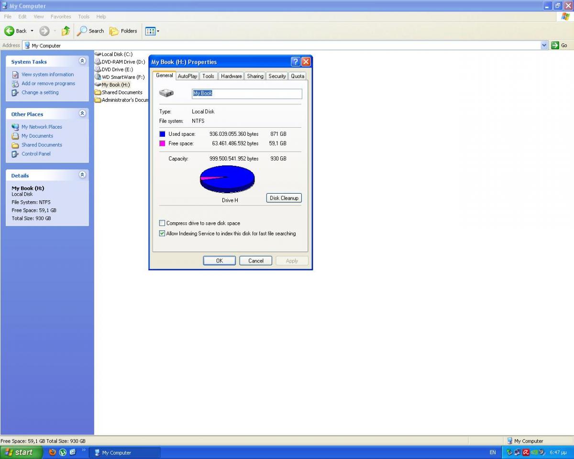Image resolution: width=574 pixels, height=459 pixels.
Task: Click the blue Used space color swatch
Action: click(x=162, y=134)
